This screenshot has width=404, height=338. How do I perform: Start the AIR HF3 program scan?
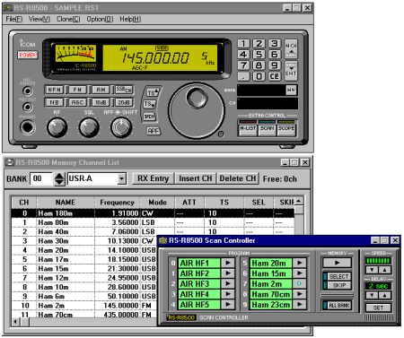[x=228, y=283]
